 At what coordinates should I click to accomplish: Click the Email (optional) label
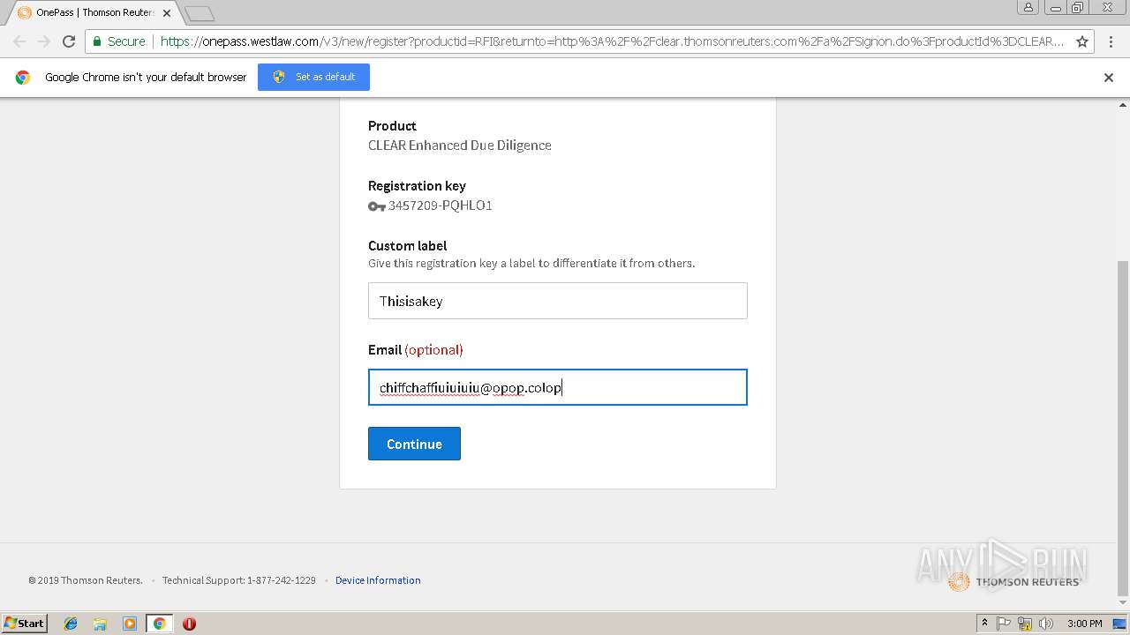coord(416,350)
